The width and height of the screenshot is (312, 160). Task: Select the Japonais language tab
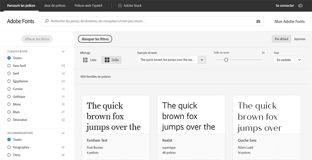tap(300, 39)
